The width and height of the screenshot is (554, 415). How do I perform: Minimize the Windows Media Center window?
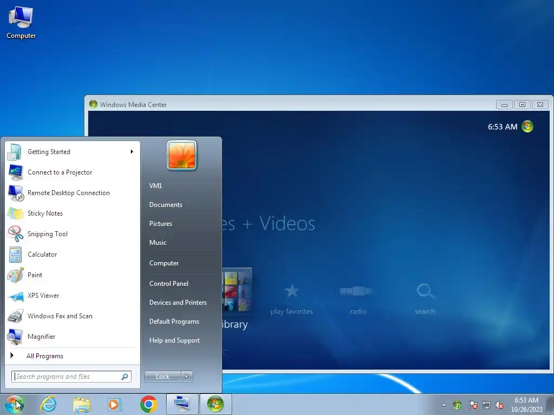[x=505, y=105]
